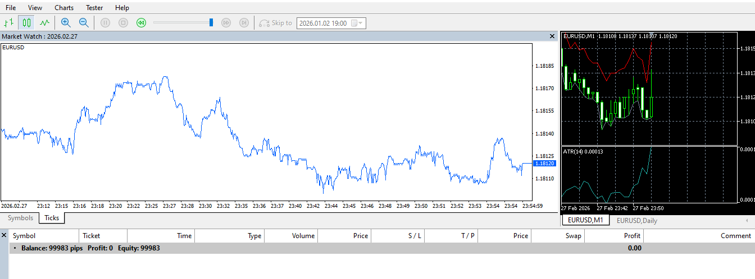The height and width of the screenshot is (279, 755).
Task: Click the stop playback button
Action: tap(124, 23)
